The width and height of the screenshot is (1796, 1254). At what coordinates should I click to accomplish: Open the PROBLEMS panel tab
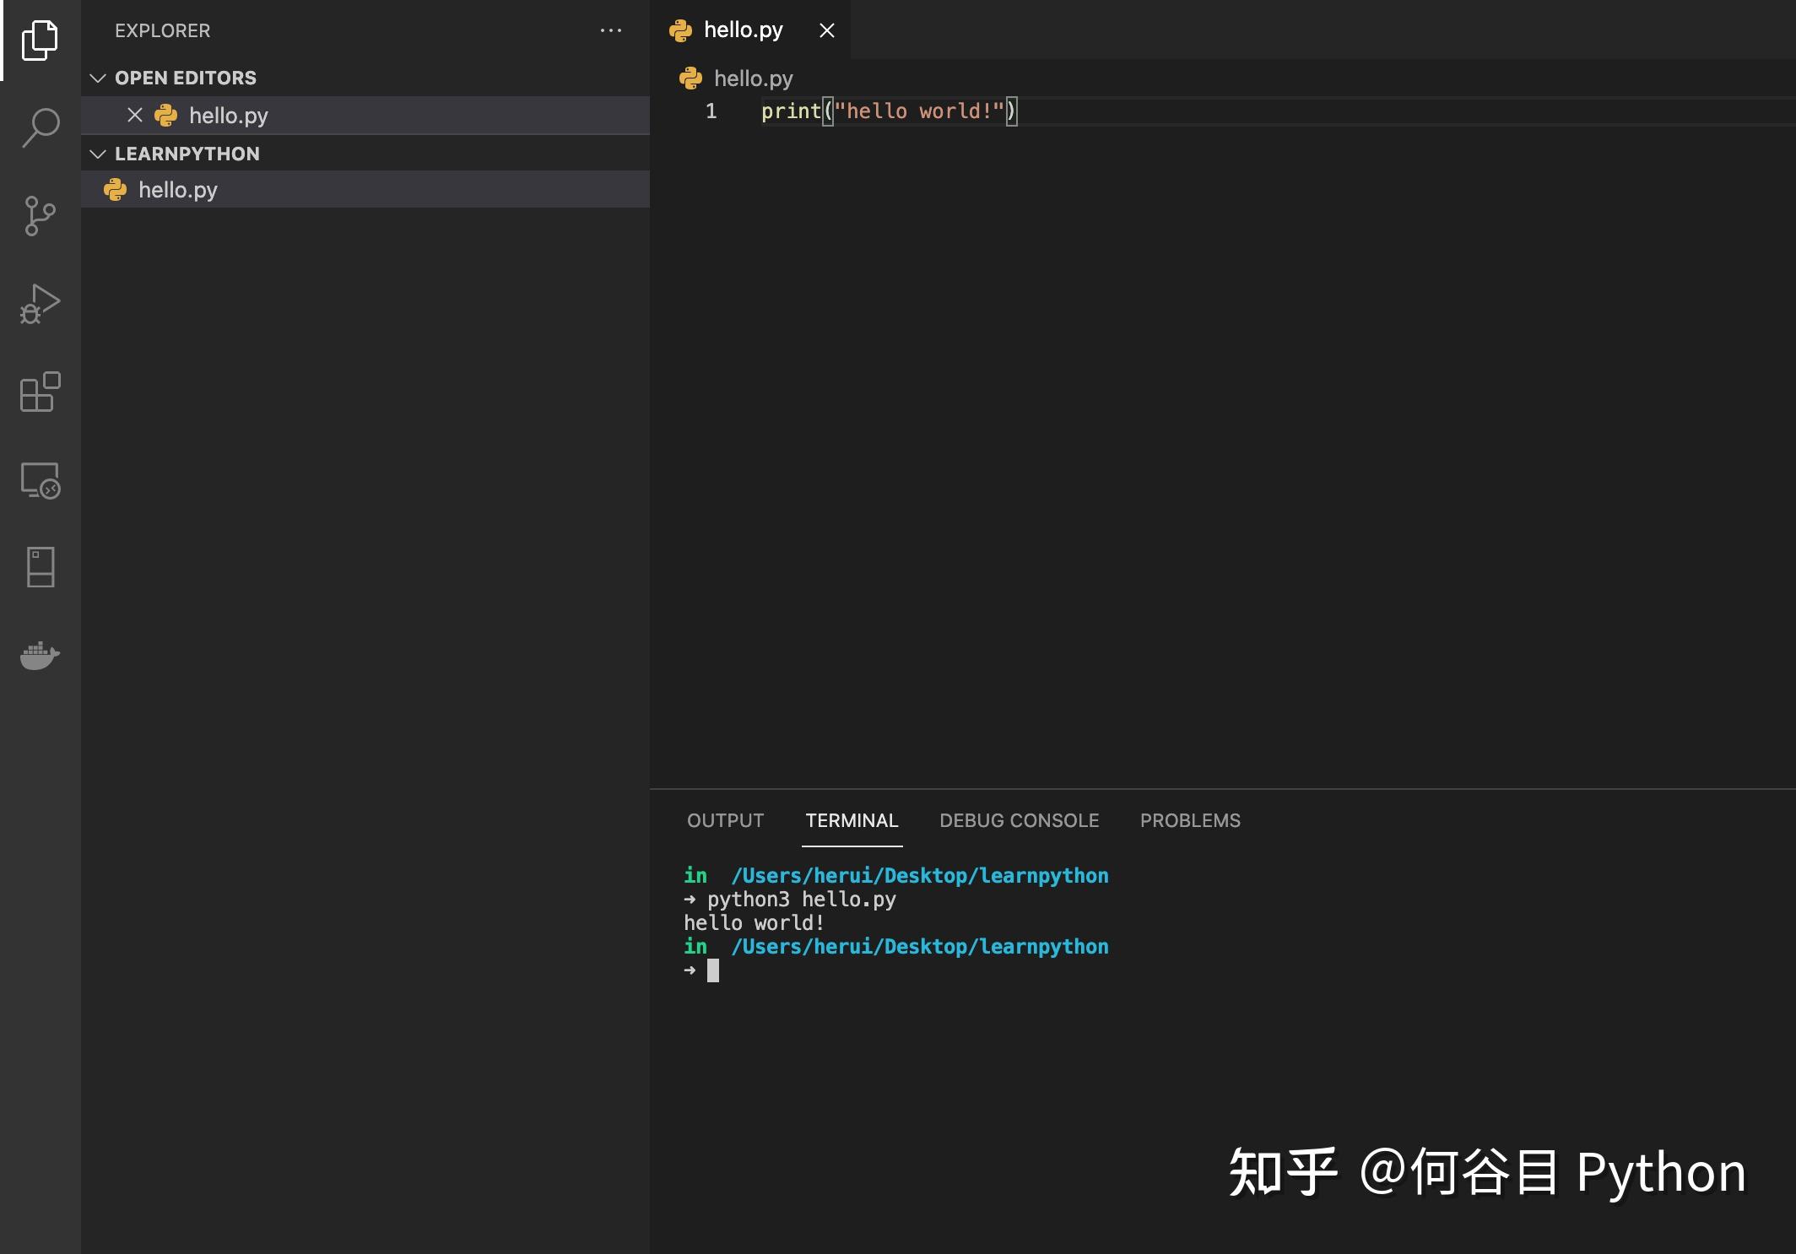tap(1190, 820)
